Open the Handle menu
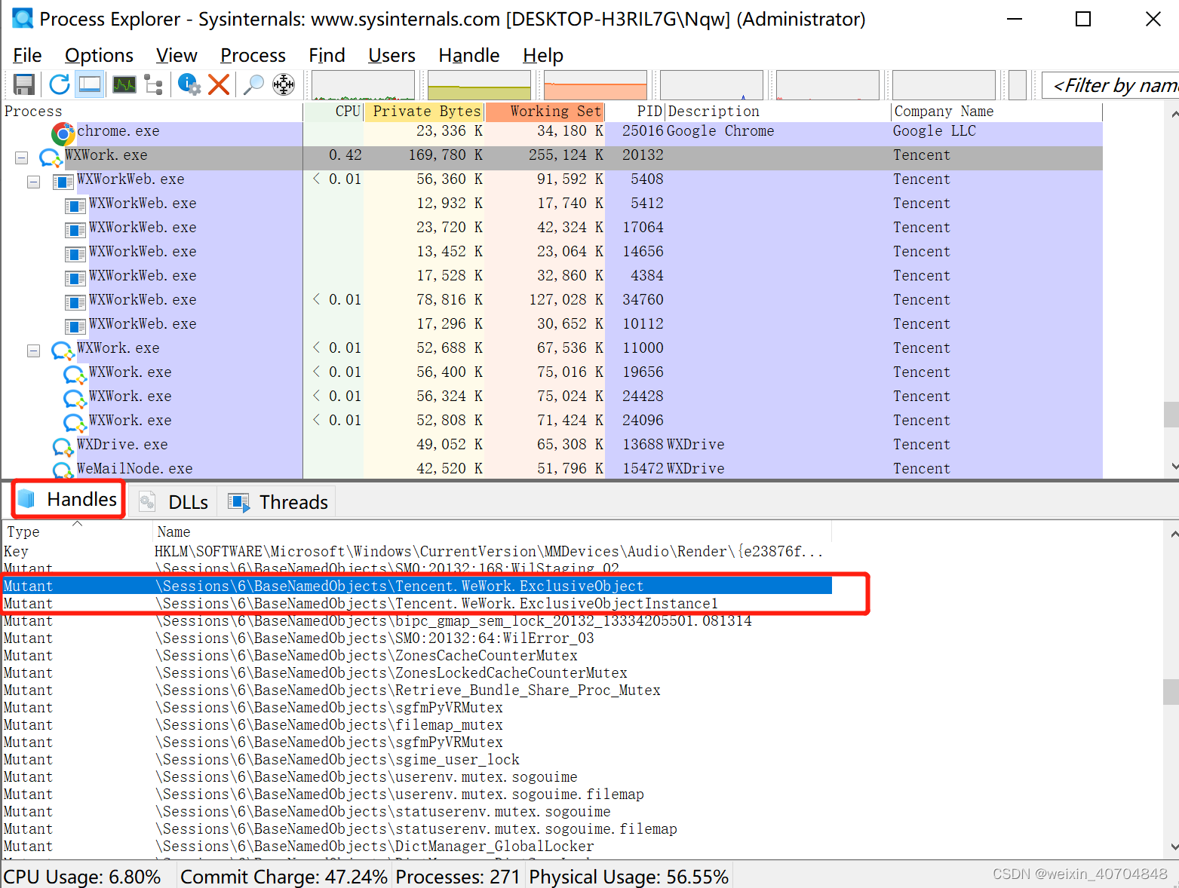 tap(468, 56)
